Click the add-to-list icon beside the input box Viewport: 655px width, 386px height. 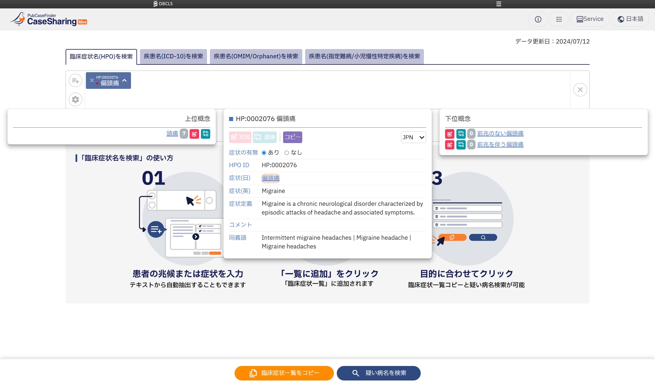[x=75, y=81]
